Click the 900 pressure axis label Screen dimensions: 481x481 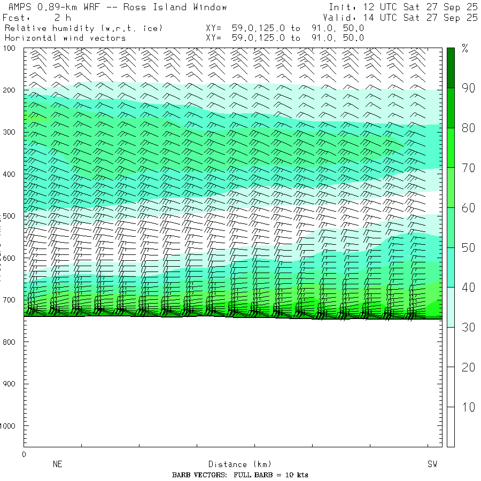pos(9,384)
